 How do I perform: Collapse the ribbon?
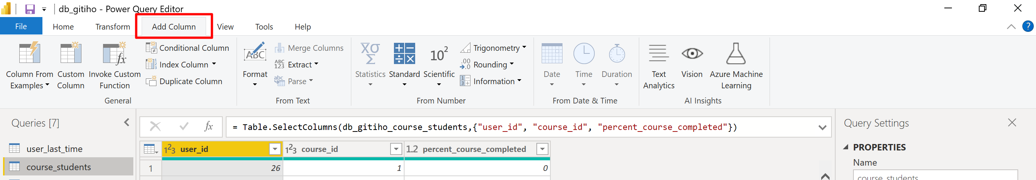(1011, 27)
